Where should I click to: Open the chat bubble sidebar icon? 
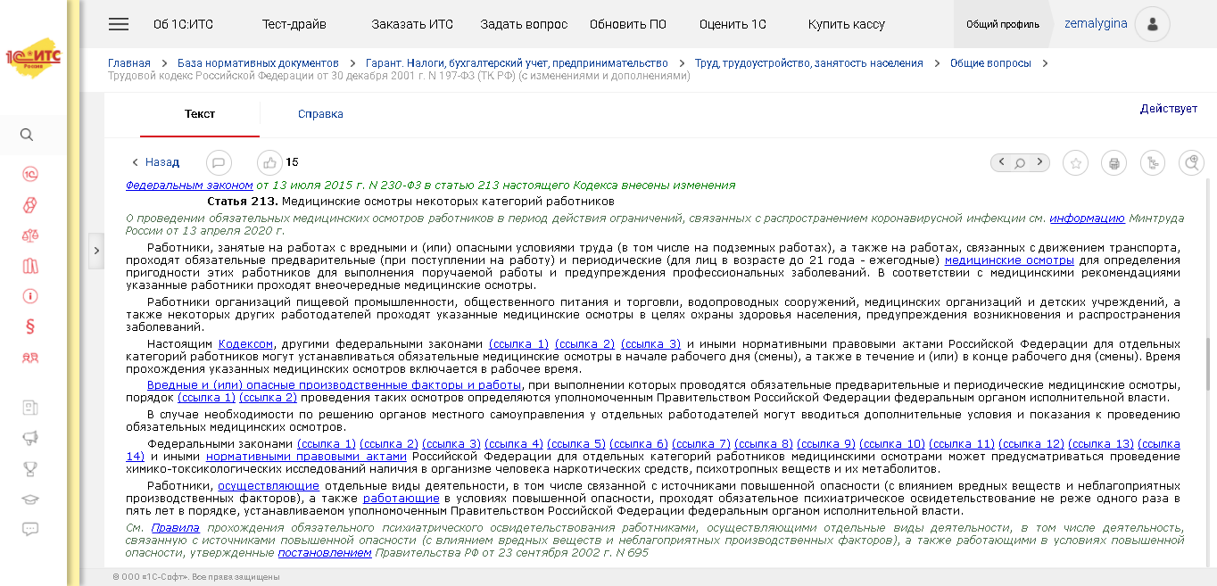(30, 529)
